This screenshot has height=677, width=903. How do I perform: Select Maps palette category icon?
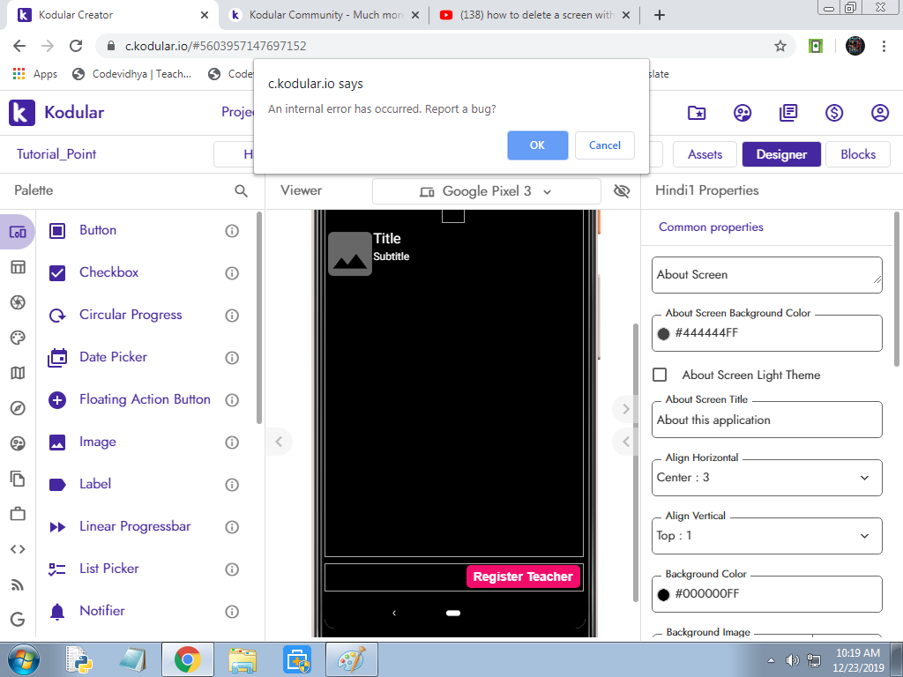[x=18, y=373]
